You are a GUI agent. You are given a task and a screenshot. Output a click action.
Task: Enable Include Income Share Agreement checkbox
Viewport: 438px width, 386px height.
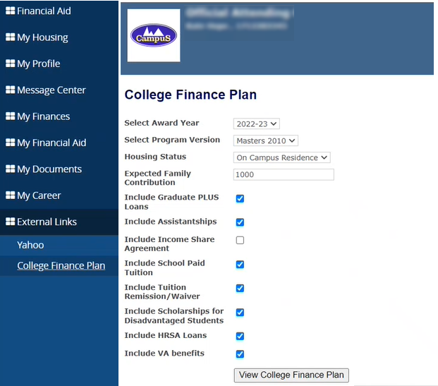pyautogui.click(x=240, y=240)
